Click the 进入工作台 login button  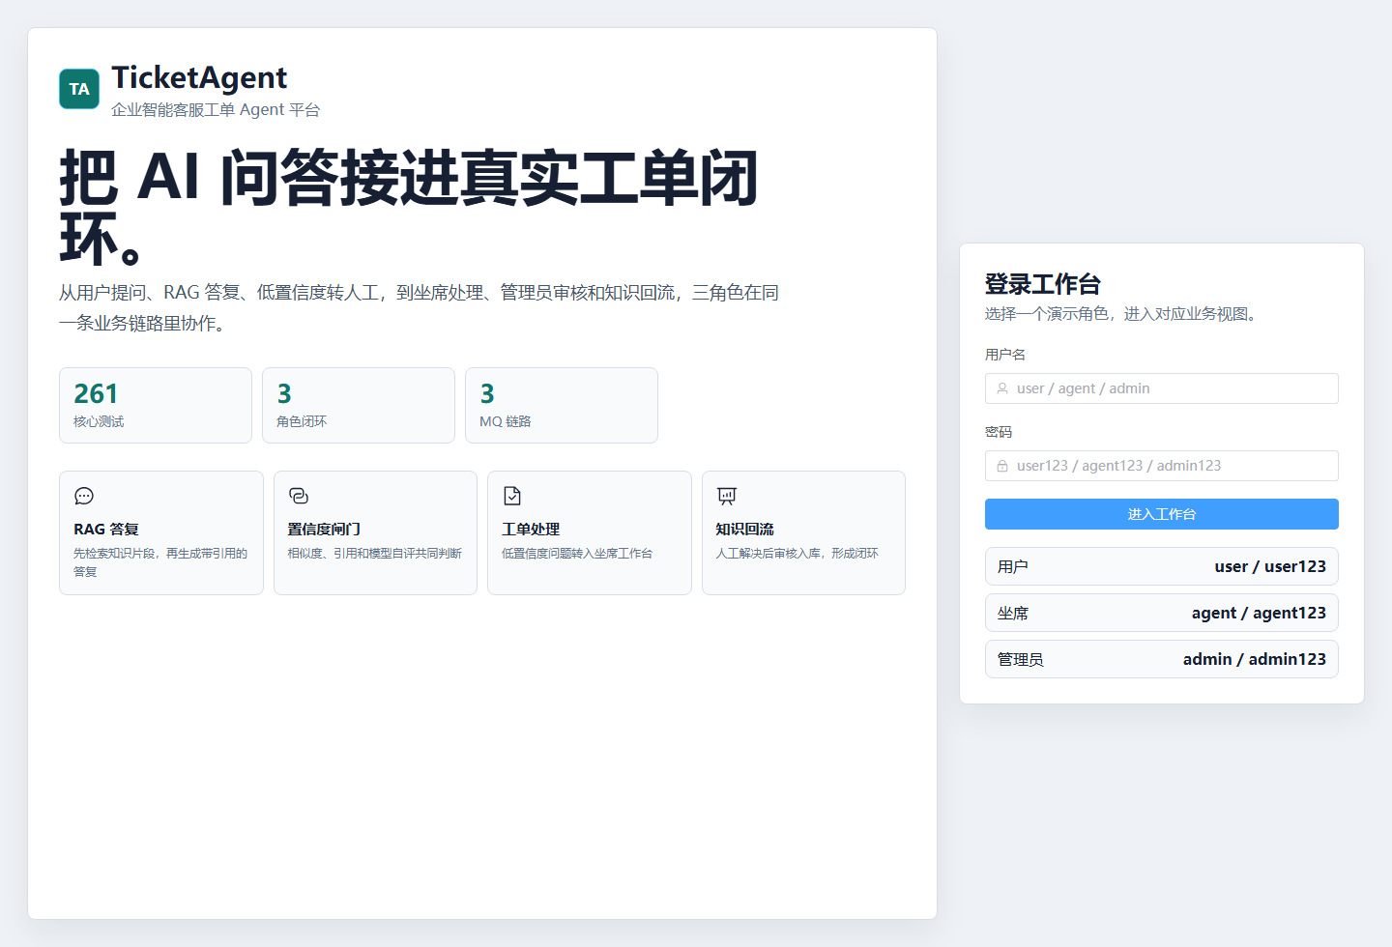tap(1162, 514)
